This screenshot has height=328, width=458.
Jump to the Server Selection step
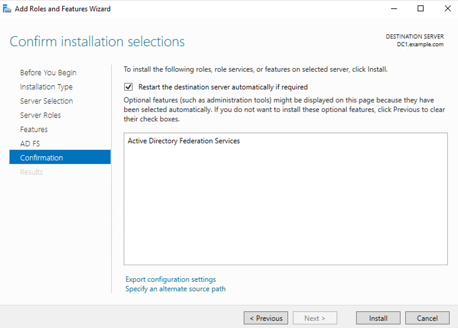(x=46, y=101)
